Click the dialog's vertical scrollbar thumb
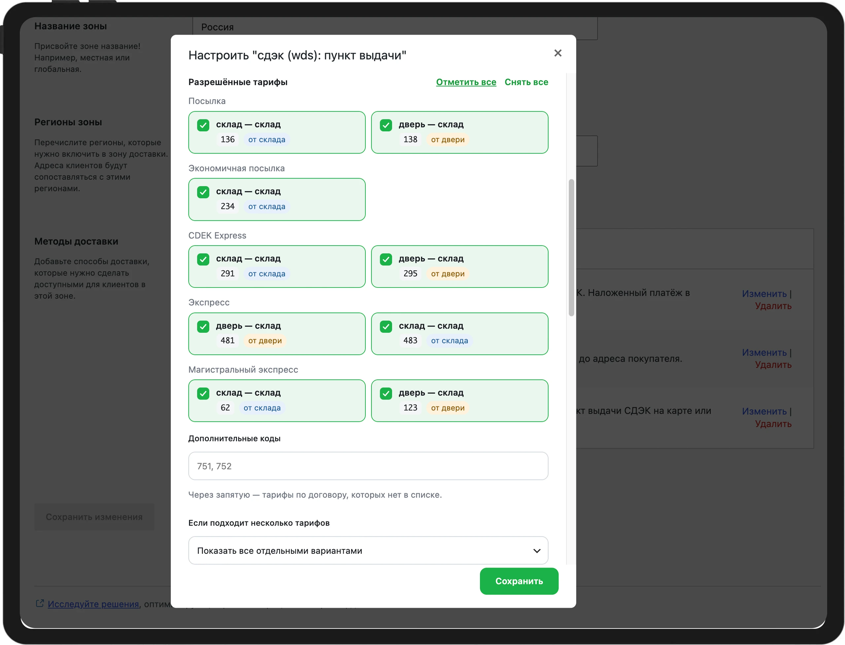 click(x=571, y=248)
